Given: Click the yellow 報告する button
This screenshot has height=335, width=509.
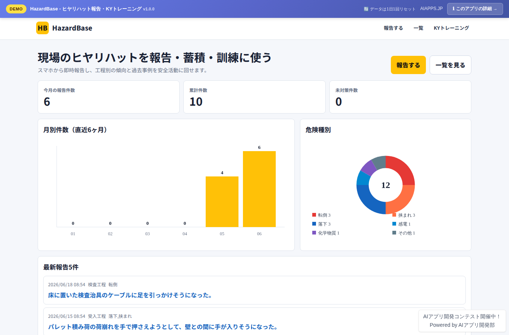Looking at the screenshot, I should [408, 65].
